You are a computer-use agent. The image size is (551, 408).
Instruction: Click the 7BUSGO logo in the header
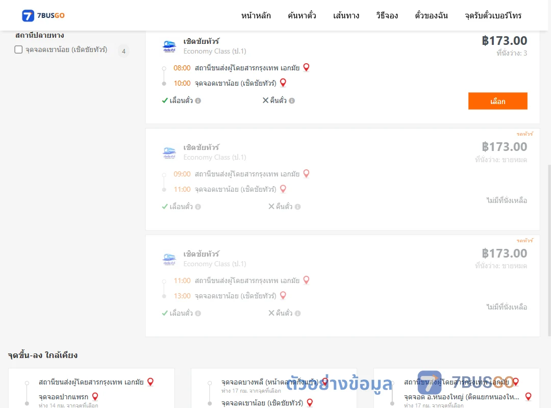click(43, 15)
